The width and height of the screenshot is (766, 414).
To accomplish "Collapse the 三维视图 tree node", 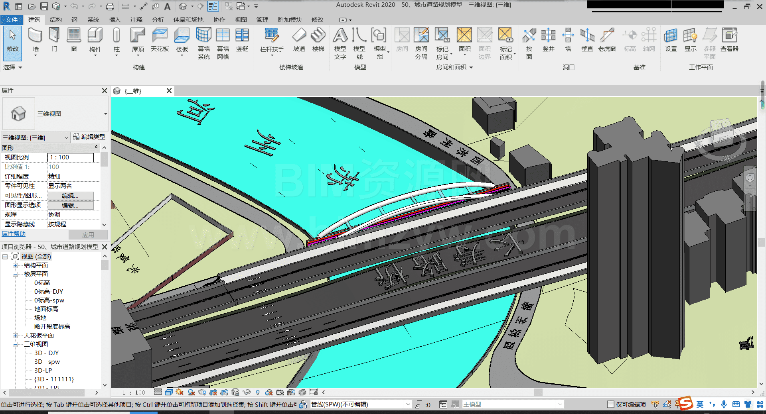I will click(15, 344).
